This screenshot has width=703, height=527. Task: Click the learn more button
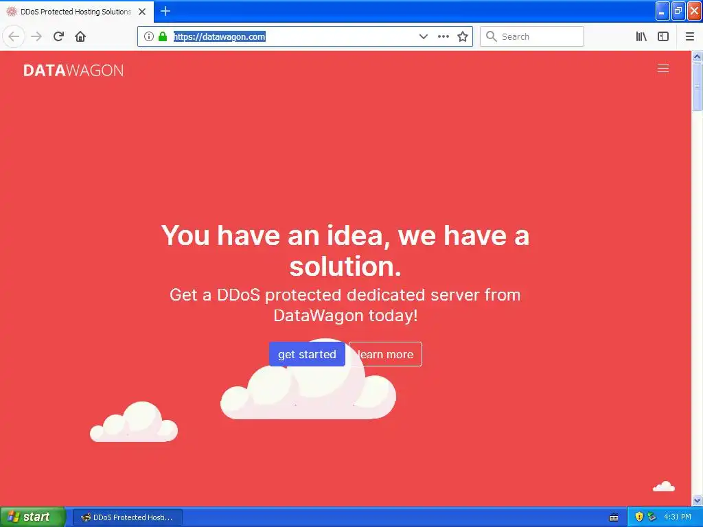385,354
